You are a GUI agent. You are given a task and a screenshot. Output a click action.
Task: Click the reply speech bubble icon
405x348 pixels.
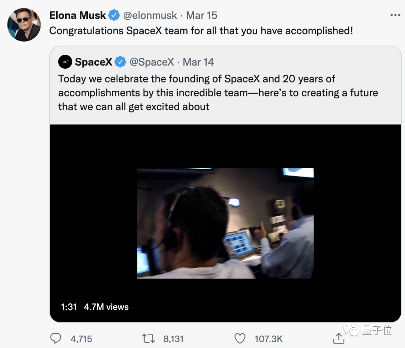(55, 339)
